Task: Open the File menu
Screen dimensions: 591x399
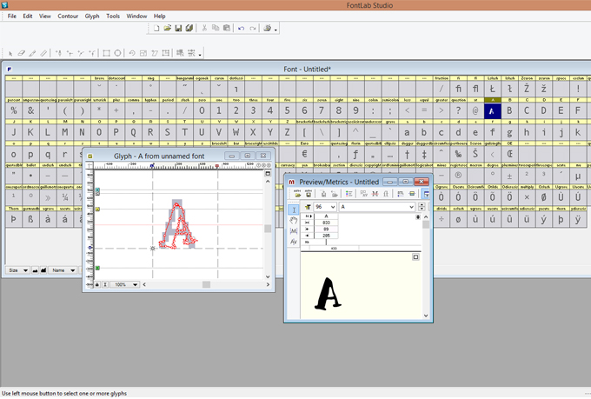Action: tap(11, 17)
